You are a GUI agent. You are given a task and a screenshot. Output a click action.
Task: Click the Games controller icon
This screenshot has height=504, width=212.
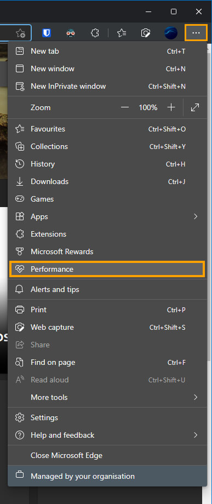(x=20, y=199)
